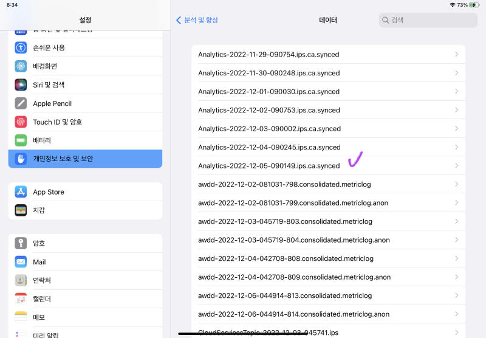Open App Store settings
Viewport: 486px width, 338px height.
pyautogui.click(x=85, y=192)
